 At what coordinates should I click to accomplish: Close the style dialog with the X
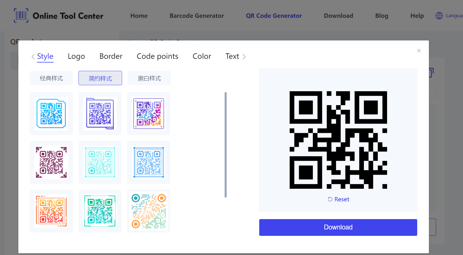pyautogui.click(x=419, y=51)
